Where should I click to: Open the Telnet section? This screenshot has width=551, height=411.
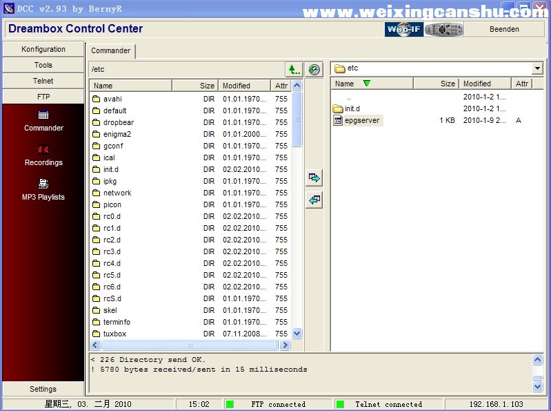pyautogui.click(x=43, y=81)
